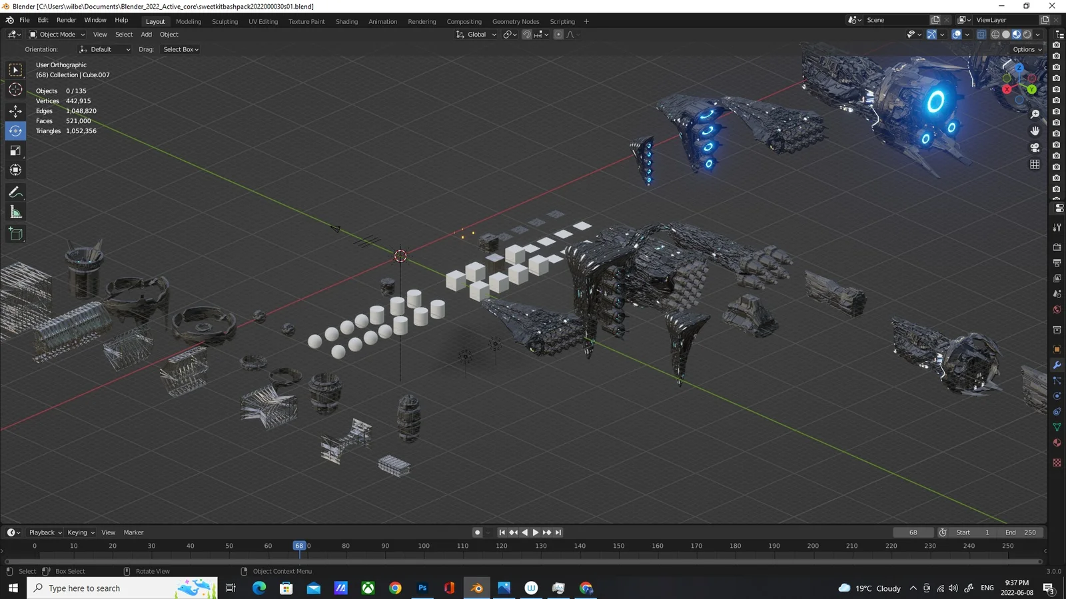This screenshot has height=599, width=1066.
Task: Click the Options button in the viewport
Action: click(x=1025, y=49)
